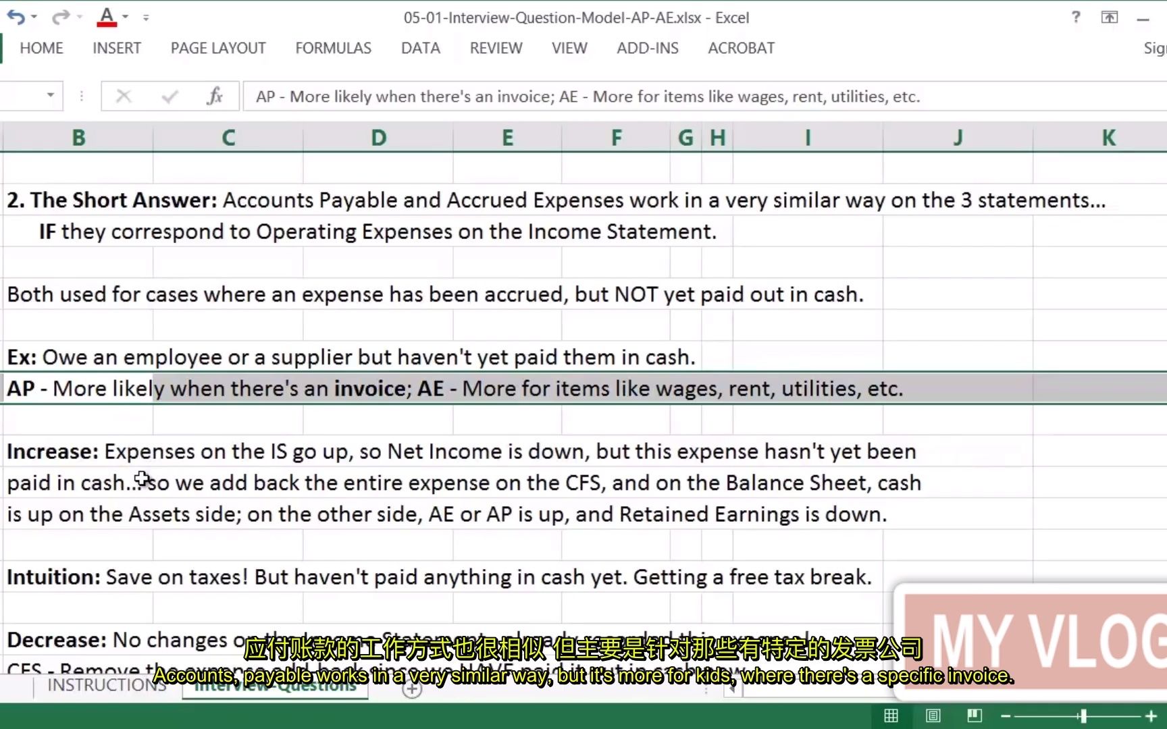Image resolution: width=1167 pixels, height=729 pixels.
Task: Cancel formula entry X icon
Action: 124,97
